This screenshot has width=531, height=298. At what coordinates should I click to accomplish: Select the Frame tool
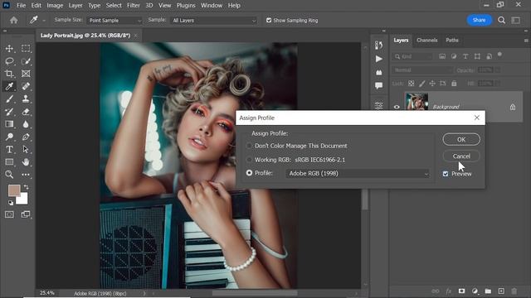[x=26, y=74]
